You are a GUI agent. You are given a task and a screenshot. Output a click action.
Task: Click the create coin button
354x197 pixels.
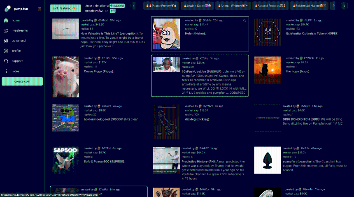click(x=22, y=81)
